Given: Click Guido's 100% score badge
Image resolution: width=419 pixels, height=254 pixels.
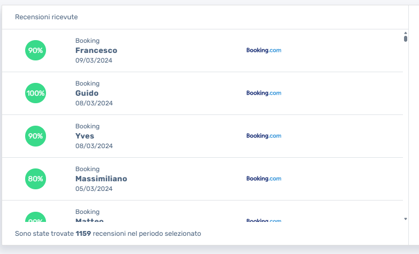Looking at the screenshot, I should 36,93.
